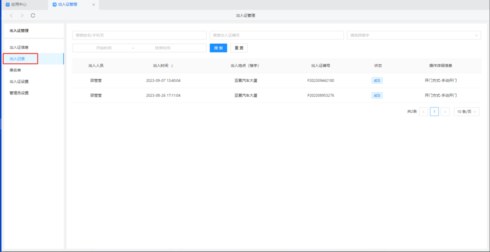The image size is (490, 252).
Task: Sort by 出入时间 column sort icon
Action: click(172, 66)
